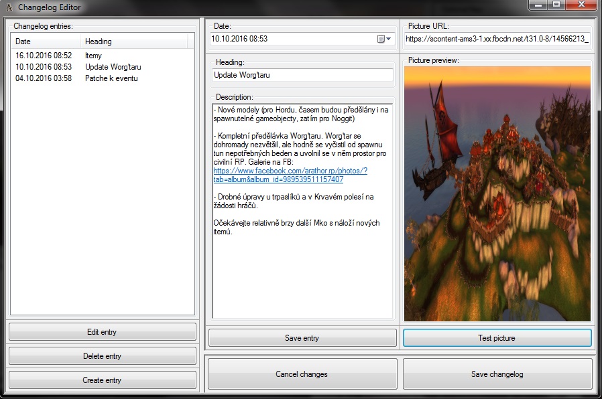Click the picture preview image
This screenshot has width=602, height=399.
pos(497,193)
